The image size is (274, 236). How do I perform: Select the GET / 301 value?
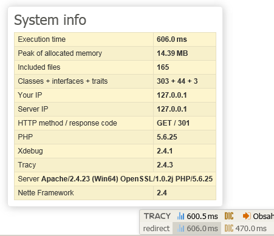pos(173,123)
